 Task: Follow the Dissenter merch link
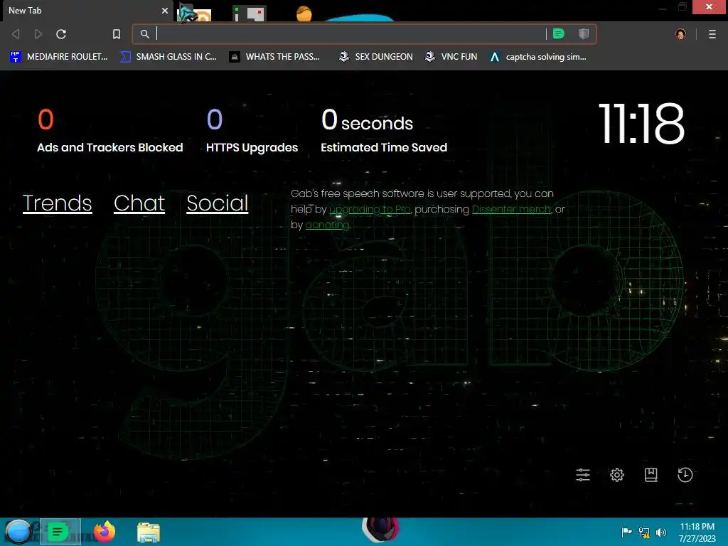tap(511, 210)
